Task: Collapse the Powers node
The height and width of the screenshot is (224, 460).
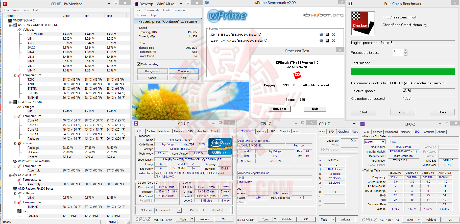Action: coord(15,143)
